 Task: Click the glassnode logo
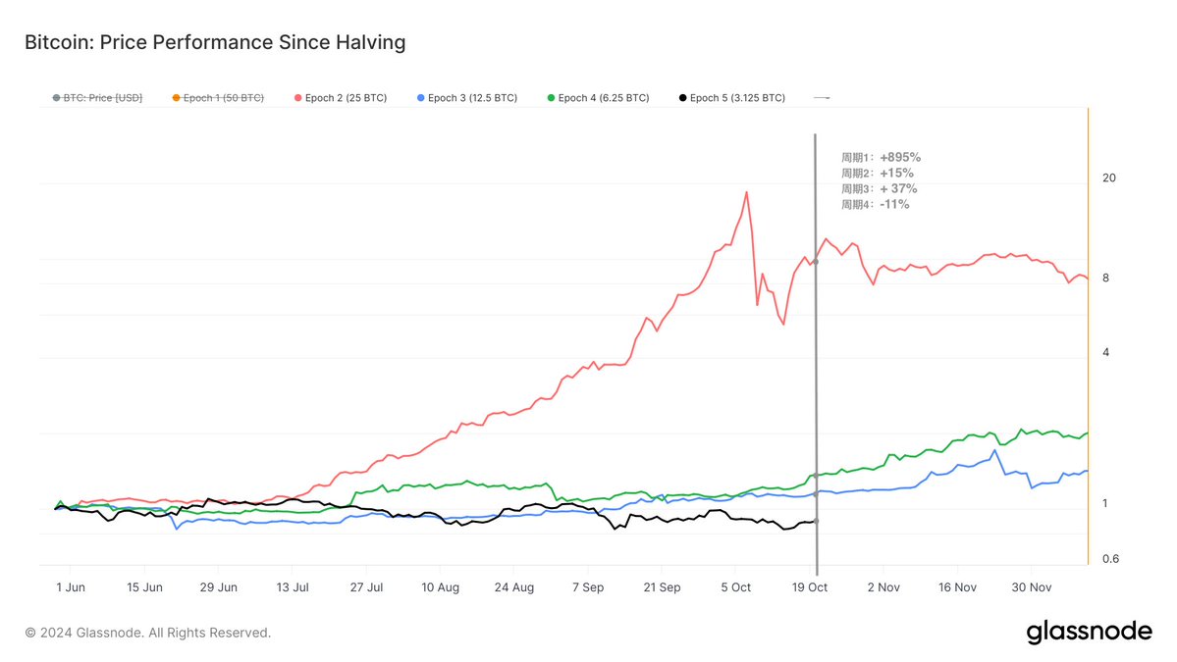coord(1089,633)
